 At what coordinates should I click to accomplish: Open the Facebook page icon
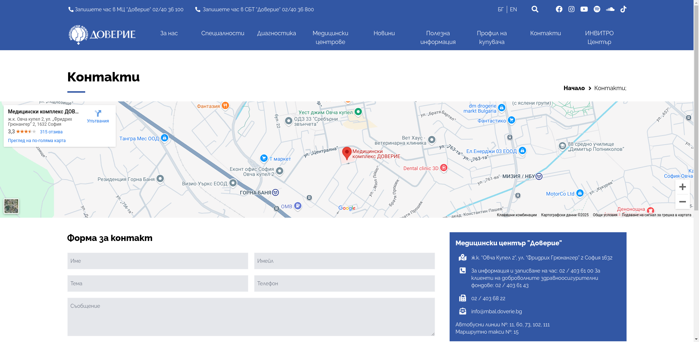[x=559, y=9]
